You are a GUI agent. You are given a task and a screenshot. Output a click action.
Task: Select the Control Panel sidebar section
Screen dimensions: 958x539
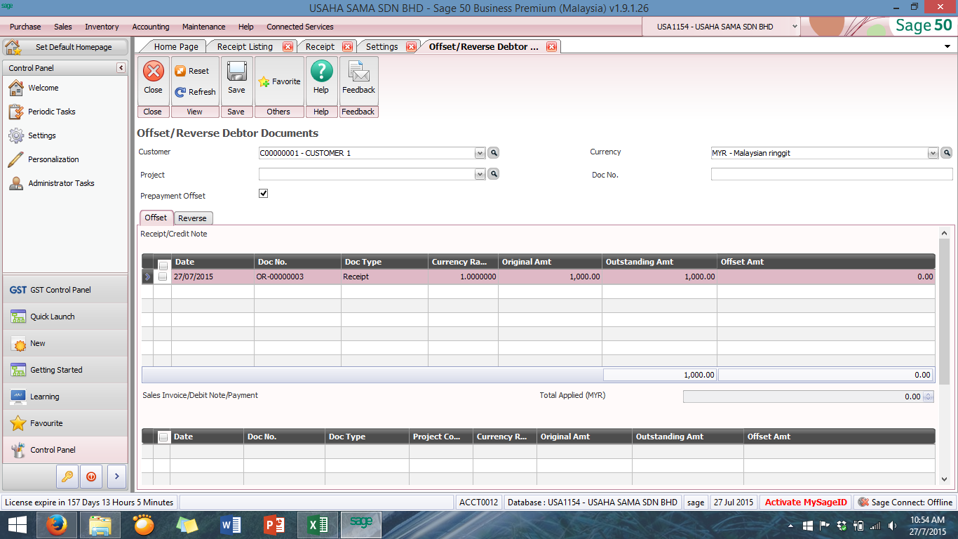65,450
